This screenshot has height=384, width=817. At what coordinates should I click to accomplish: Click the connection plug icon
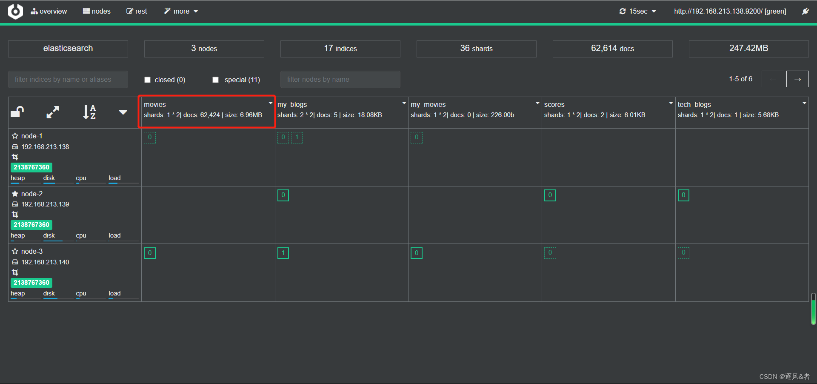[x=806, y=11]
